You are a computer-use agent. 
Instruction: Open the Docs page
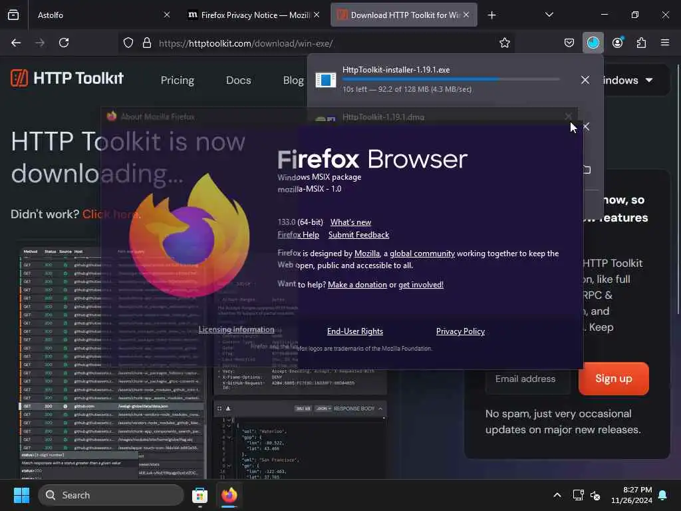coord(239,81)
